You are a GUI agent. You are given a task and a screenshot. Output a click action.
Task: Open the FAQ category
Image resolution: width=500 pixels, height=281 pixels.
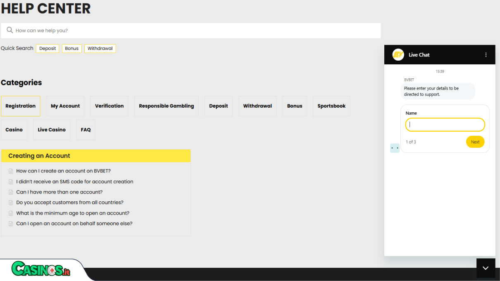tap(86, 130)
